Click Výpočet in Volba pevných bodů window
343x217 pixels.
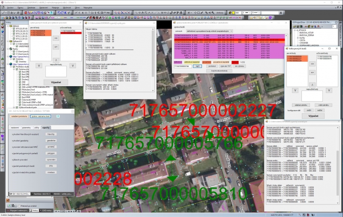click(313, 116)
